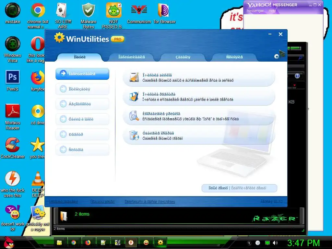Click the green monitor tray icon
Image resolution: width=332 pixels, height=249 pixels.
(267, 243)
